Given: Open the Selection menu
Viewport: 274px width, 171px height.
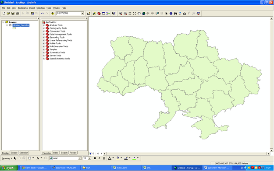Looking at the screenshot, I should (x=40, y=8).
